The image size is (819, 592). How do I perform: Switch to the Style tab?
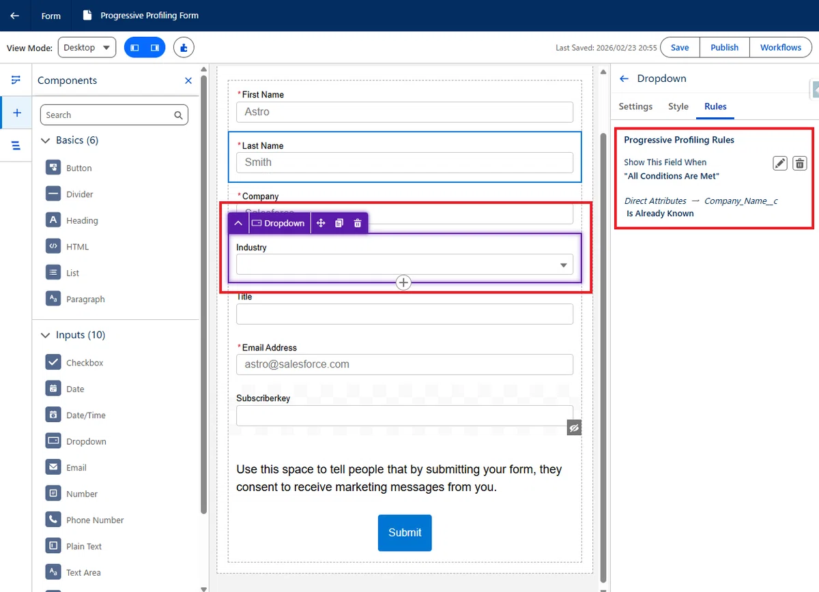pyautogui.click(x=678, y=106)
